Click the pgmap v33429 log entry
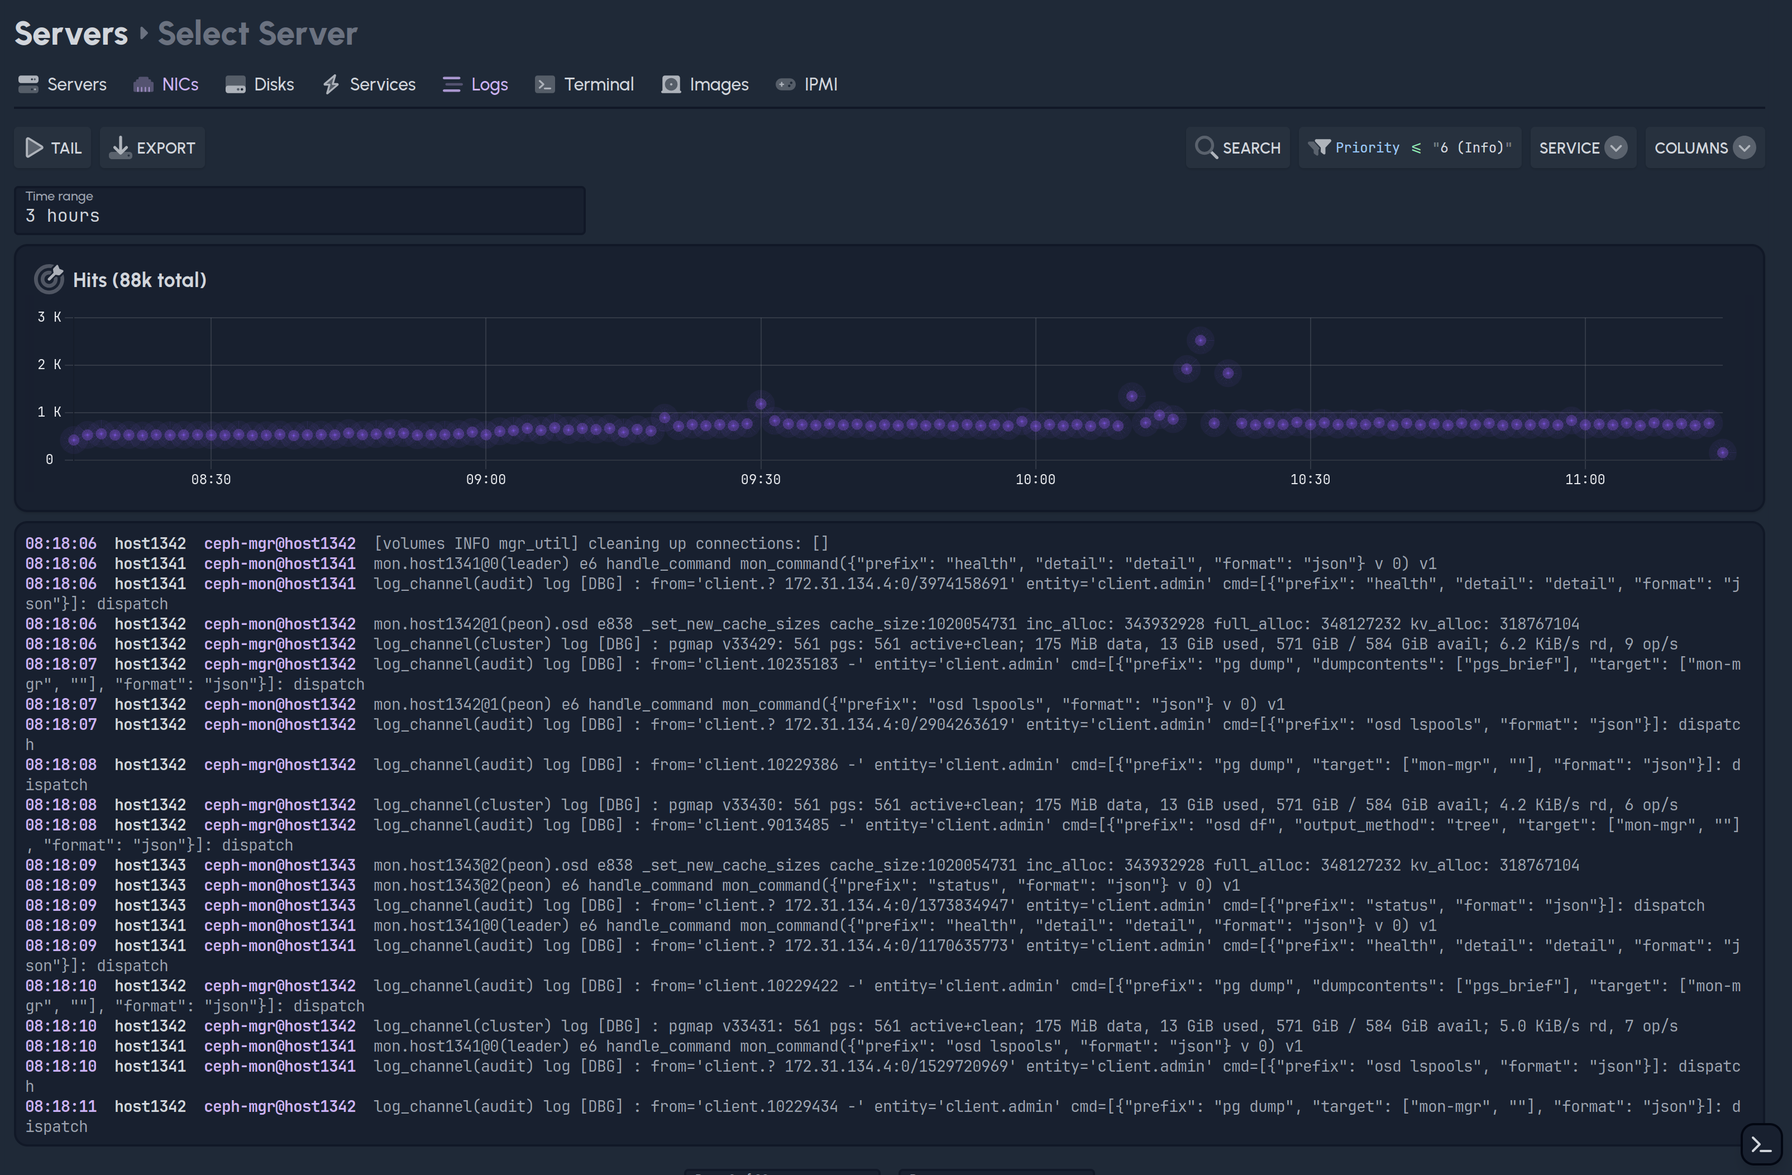1792x1175 pixels. (x=883, y=644)
